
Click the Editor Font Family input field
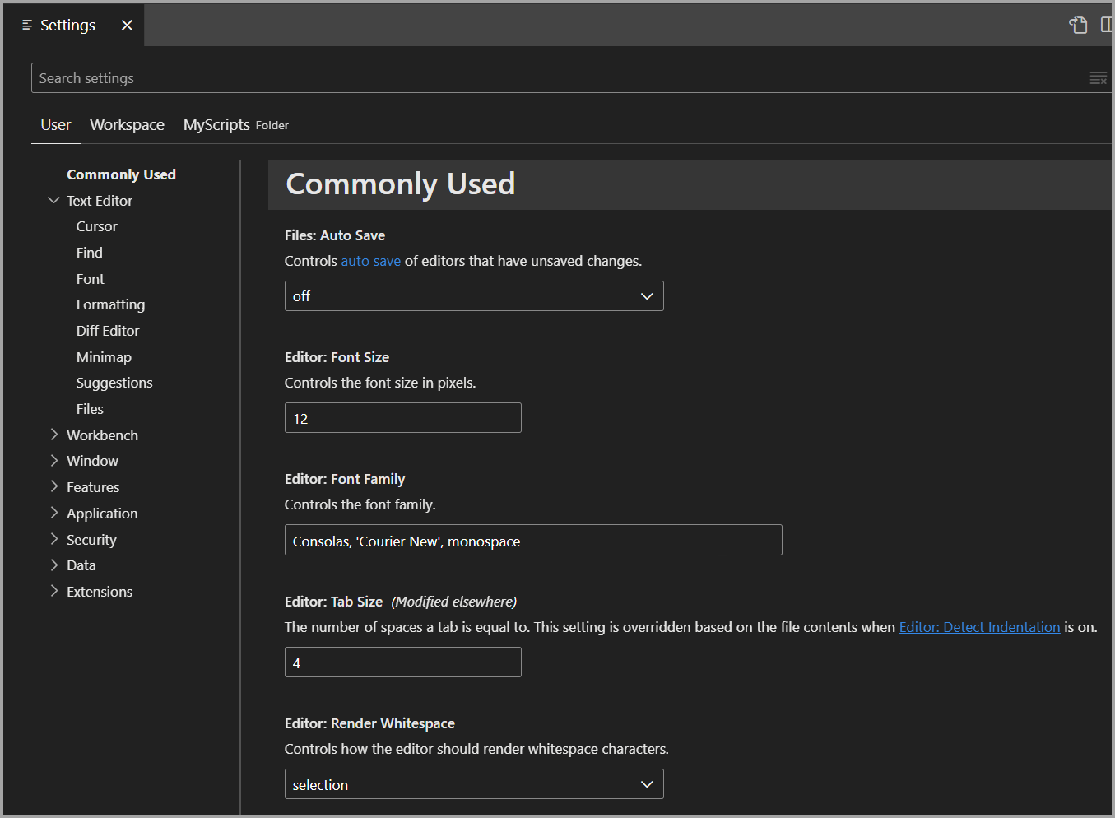tap(533, 540)
